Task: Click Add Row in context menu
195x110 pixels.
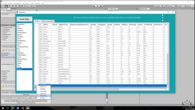Action: (44, 89)
